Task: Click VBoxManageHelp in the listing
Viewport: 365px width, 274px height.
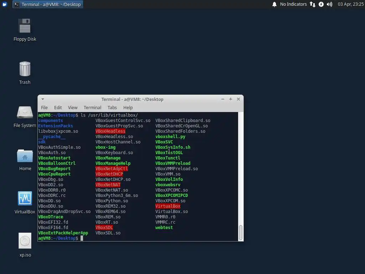Action: [x=113, y=163]
